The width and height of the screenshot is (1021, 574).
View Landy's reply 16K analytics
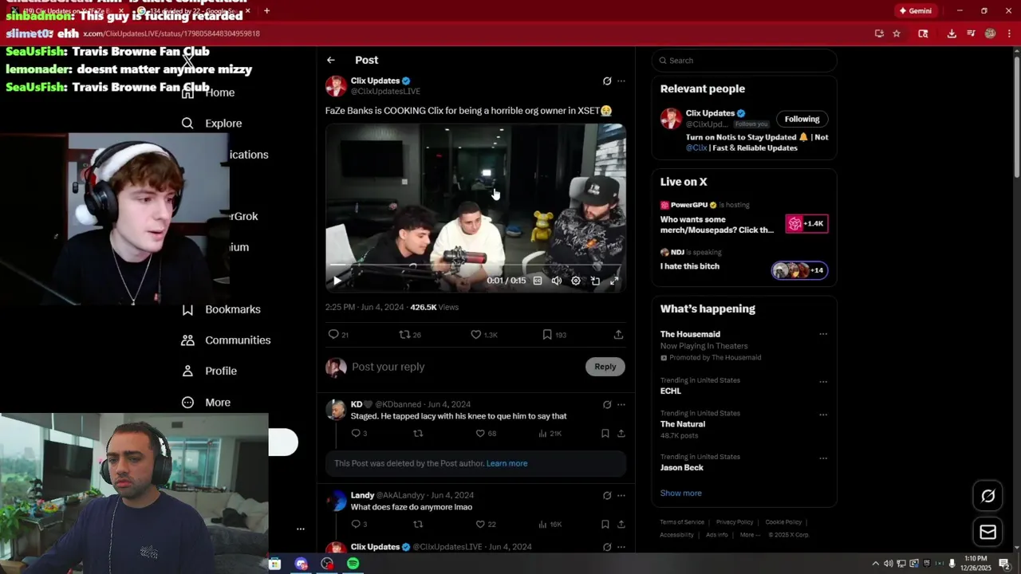point(550,525)
